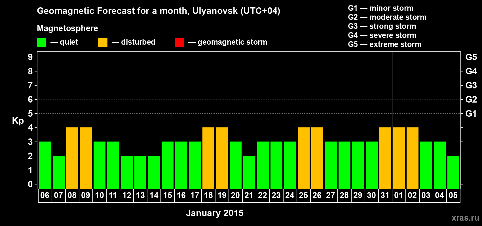Click the red geomagnetic storm legend swatch
This screenshot has height=226, width=482.
(179, 43)
